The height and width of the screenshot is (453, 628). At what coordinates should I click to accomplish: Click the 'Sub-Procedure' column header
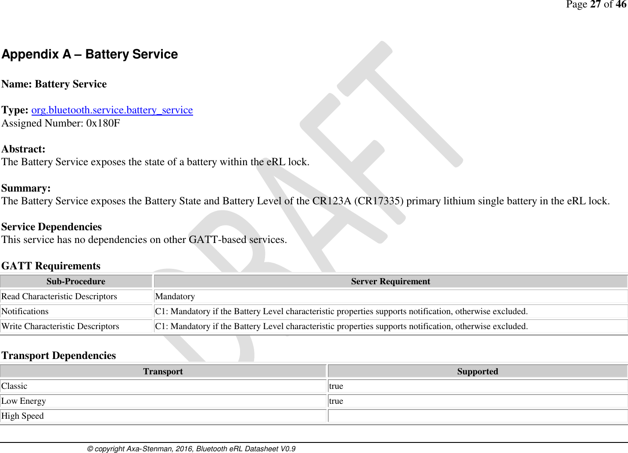coord(76,281)
